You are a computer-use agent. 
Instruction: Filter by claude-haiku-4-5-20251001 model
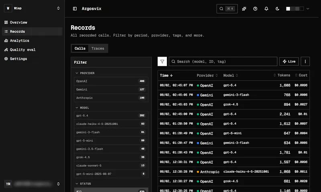pyautogui.click(x=111, y=124)
